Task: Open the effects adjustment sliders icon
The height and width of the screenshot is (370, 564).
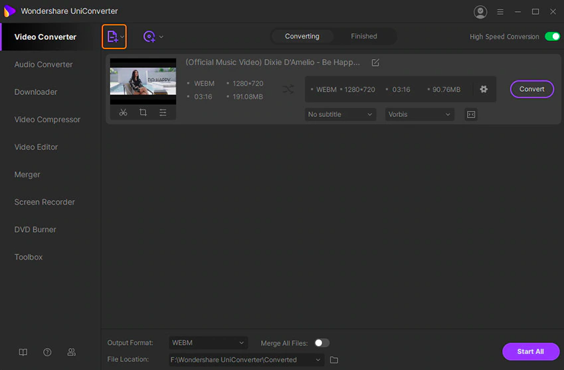Action: coord(163,112)
